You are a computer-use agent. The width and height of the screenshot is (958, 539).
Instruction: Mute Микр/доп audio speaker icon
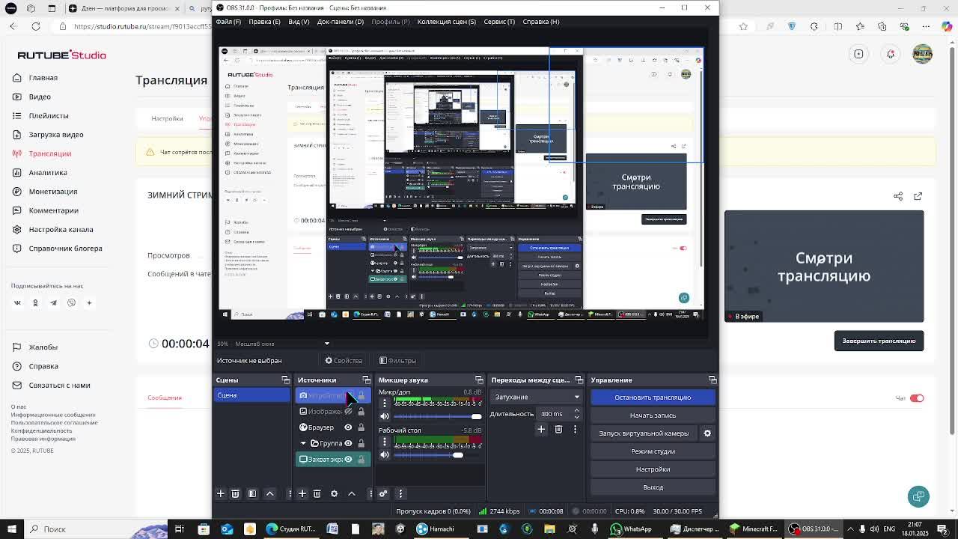tap(385, 416)
